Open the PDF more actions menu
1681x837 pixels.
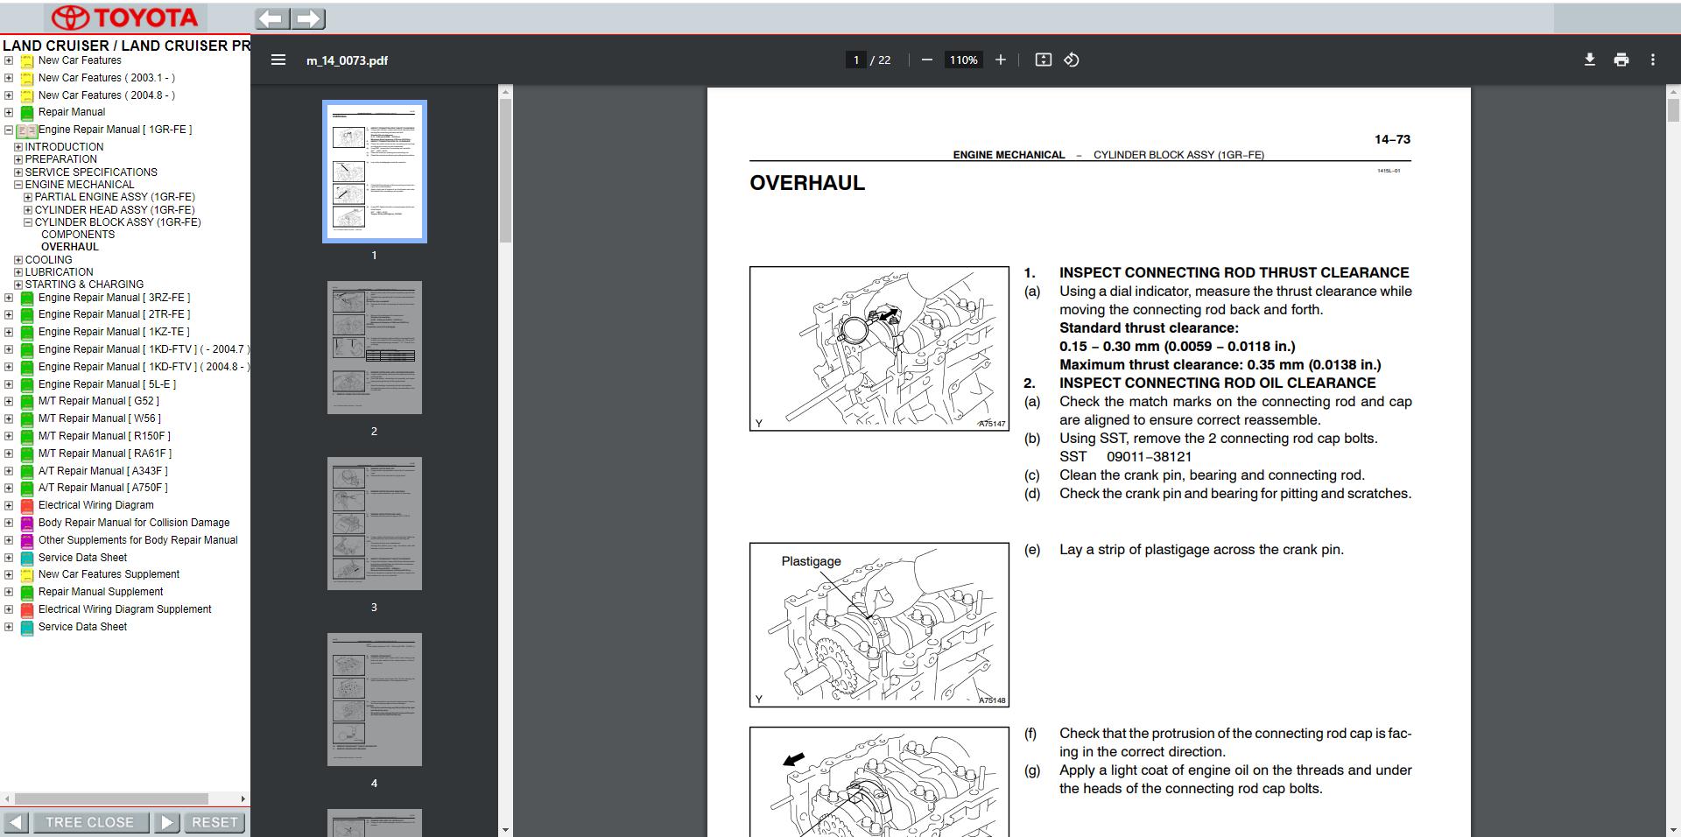1653,60
